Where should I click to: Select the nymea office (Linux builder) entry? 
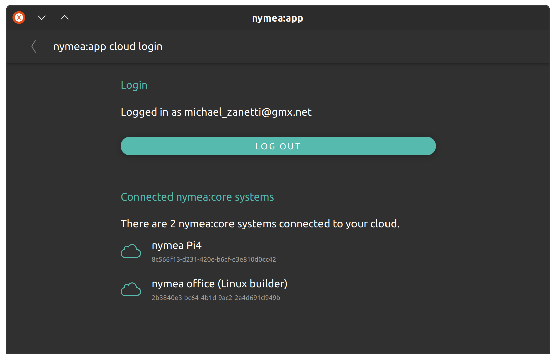(x=278, y=290)
